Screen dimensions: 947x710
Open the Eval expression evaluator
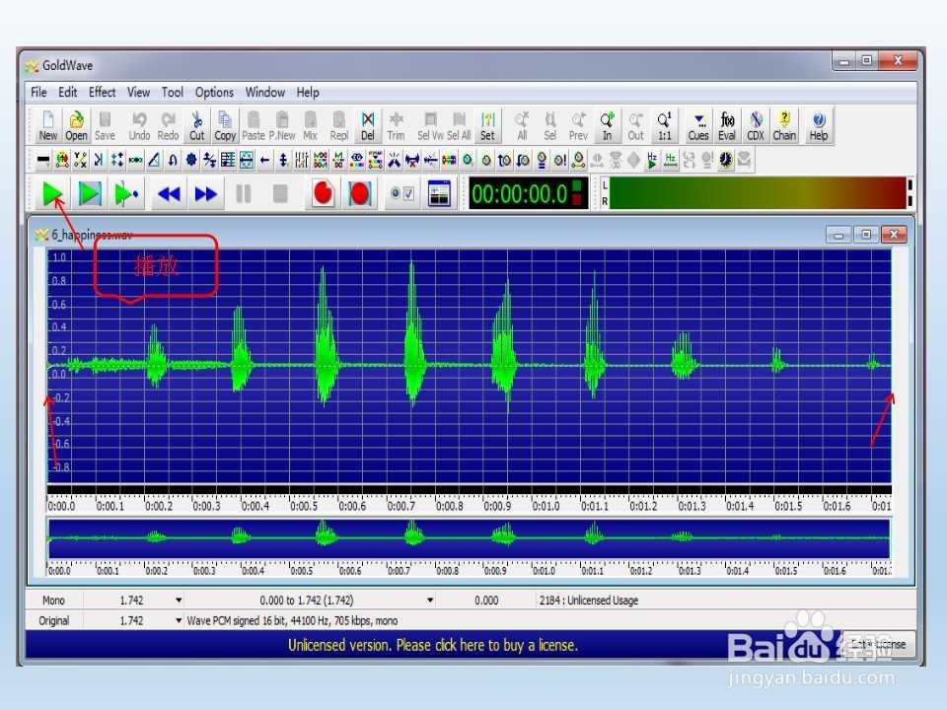[727, 126]
